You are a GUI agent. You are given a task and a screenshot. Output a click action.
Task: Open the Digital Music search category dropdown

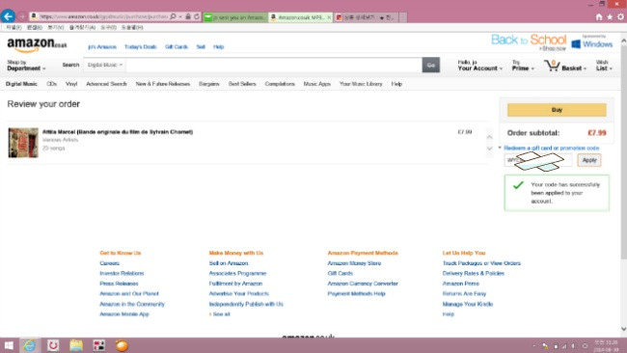click(105, 65)
